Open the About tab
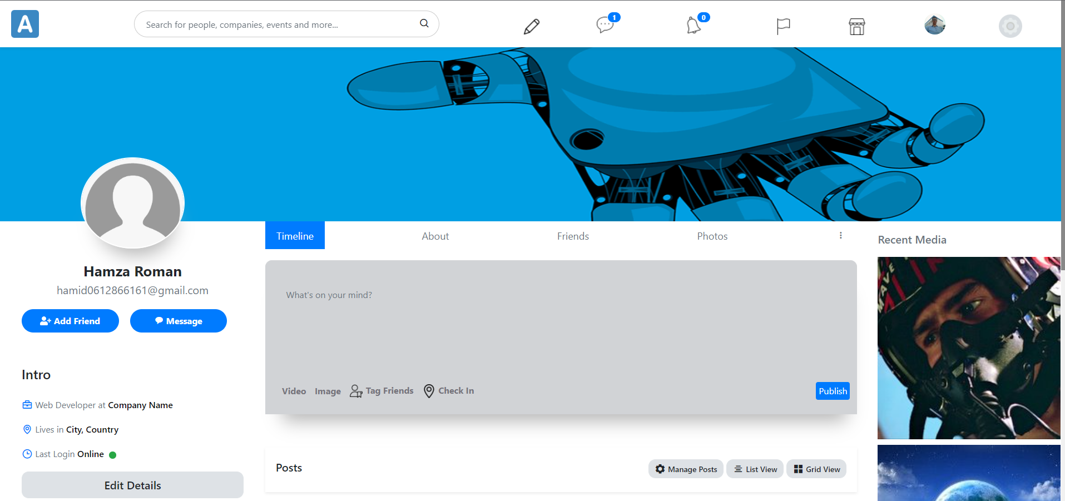Image resolution: width=1065 pixels, height=501 pixels. click(x=435, y=236)
